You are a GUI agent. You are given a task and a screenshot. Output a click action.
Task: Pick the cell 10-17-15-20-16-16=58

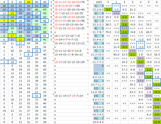pos(71,21)
